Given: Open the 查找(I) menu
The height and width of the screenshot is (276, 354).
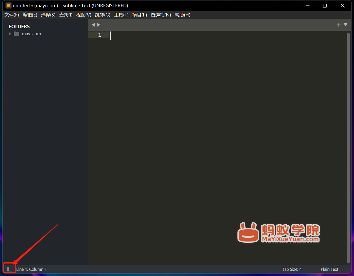Looking at the screenshot, I should click(66, 15).
